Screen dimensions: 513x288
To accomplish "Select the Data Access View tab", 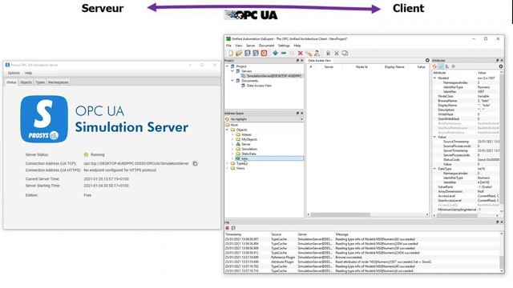I will [x=319, y=61].
